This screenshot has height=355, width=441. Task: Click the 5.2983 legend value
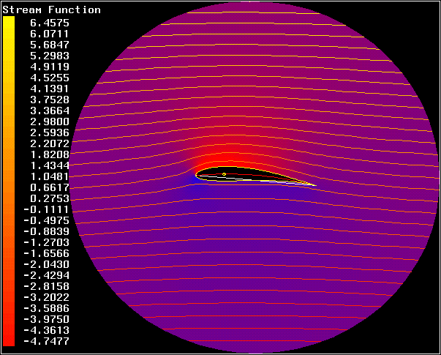50,56
